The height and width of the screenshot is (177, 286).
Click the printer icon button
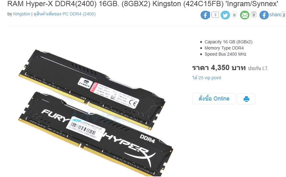[x=246, y=99]
